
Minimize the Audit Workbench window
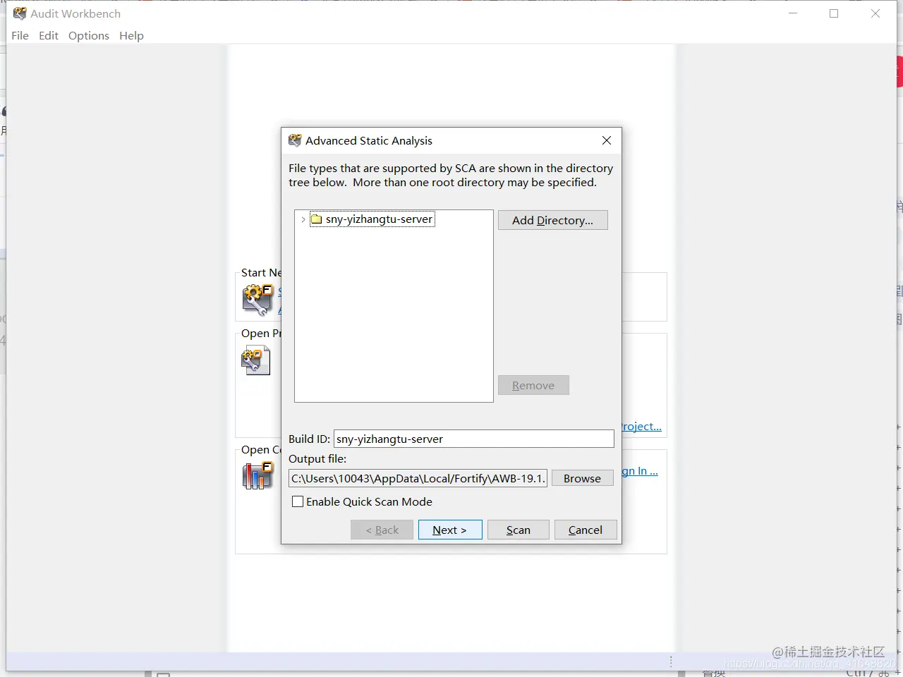coord(793,13)
